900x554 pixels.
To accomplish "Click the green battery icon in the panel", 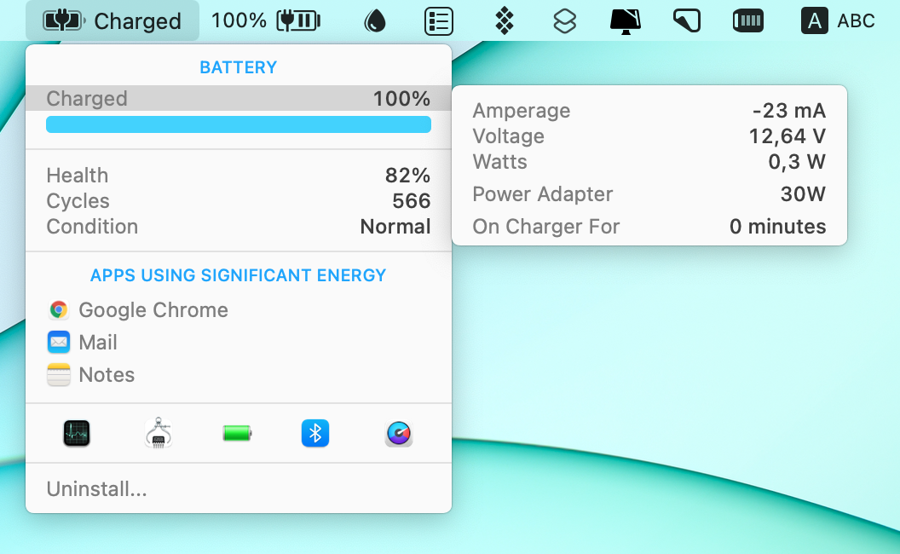I will [236, 433].
